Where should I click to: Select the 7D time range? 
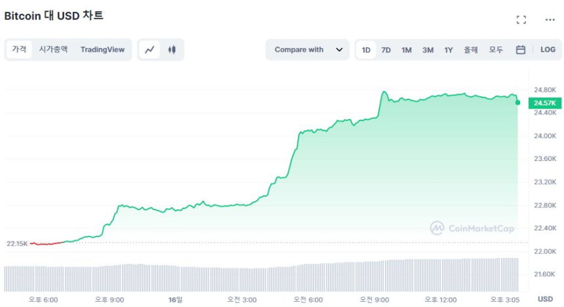pos(386,50)
